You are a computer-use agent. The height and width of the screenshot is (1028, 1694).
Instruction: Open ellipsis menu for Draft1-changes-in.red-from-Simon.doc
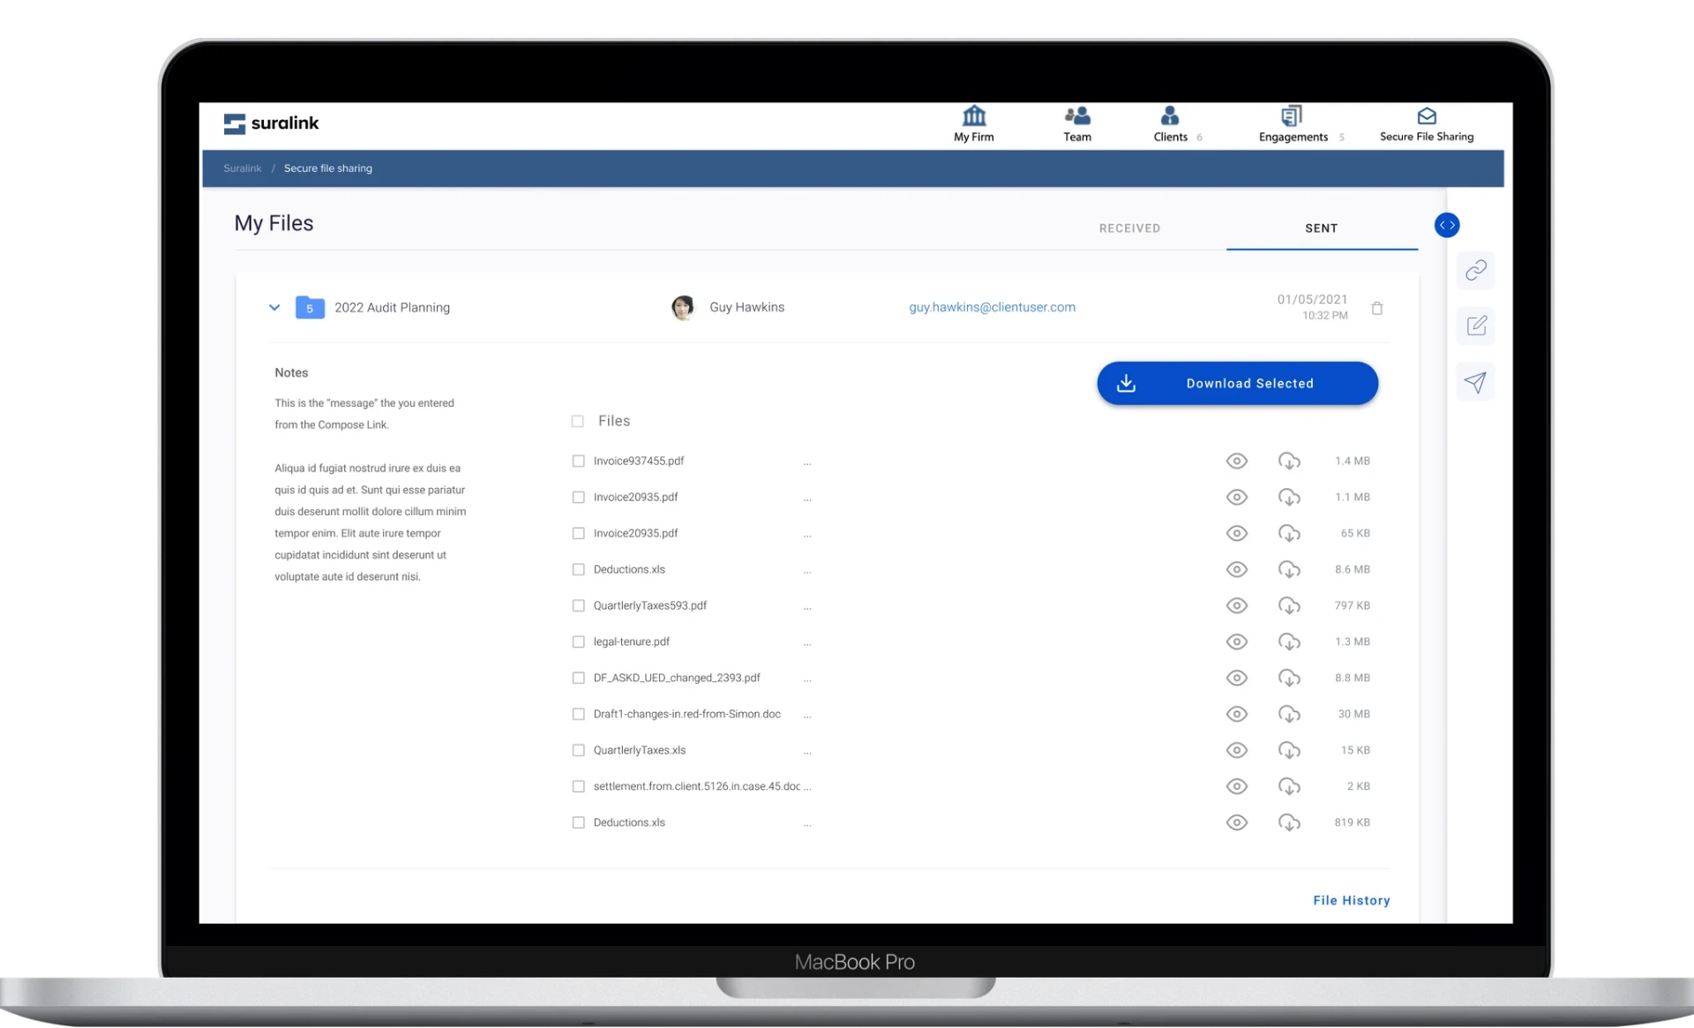tap(807, 716)
